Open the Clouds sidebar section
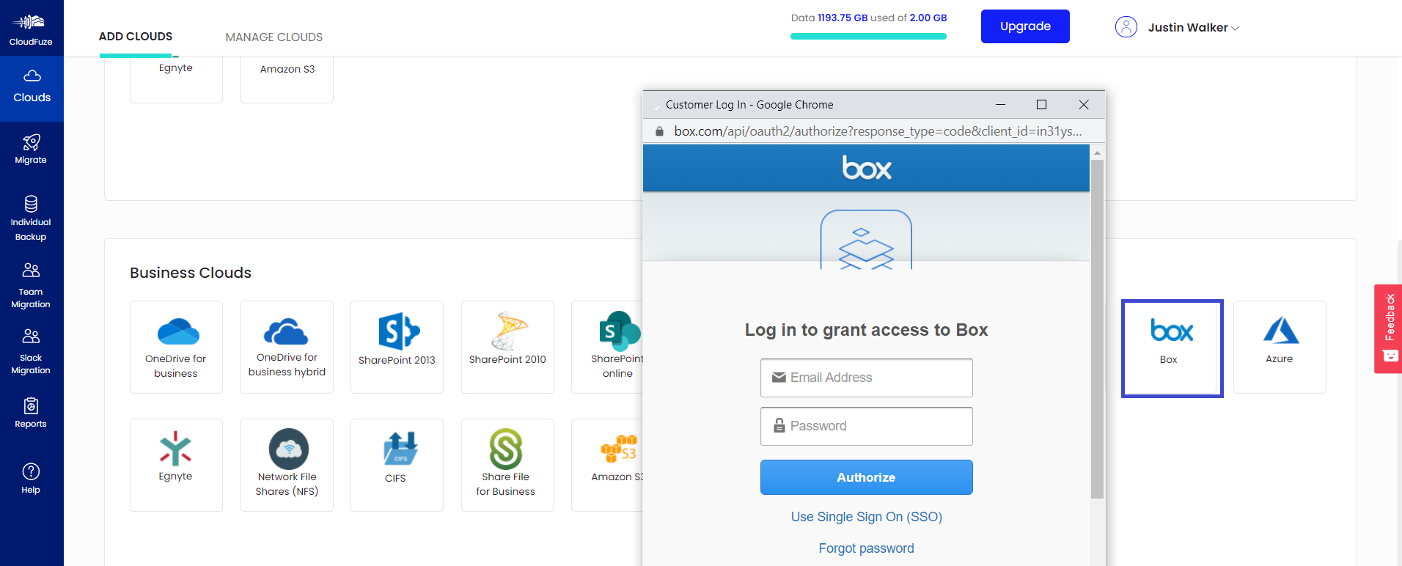Image resolution: width=1402 pixels, height=566 pixels. point(32,87)
